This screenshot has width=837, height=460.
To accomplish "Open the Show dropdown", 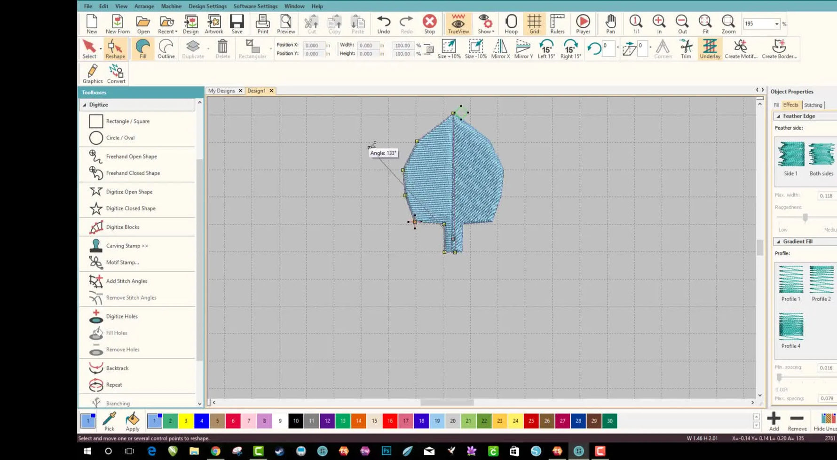I will click(486, 24).
